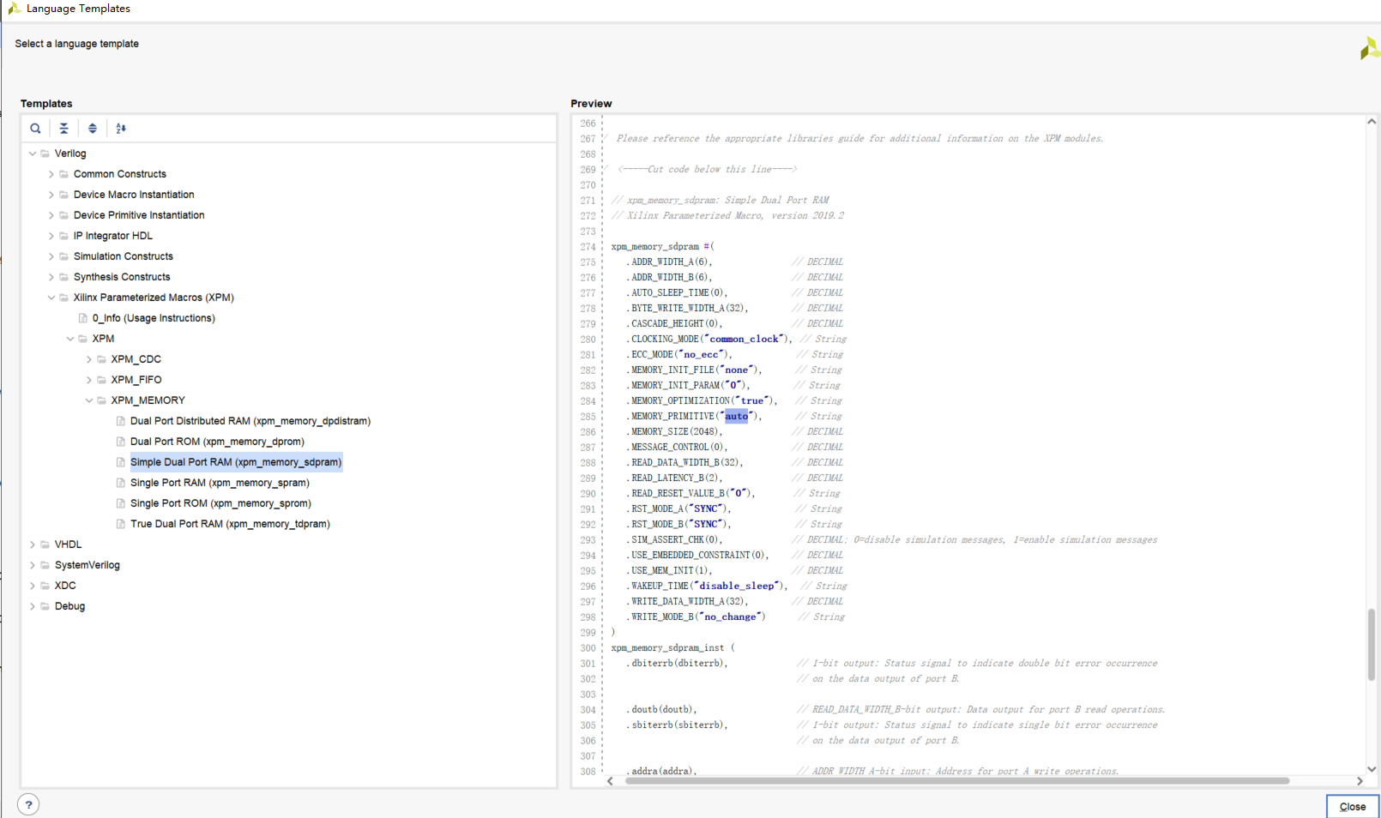The height and width of the screenshot is (818, 1381).
Task: Click the Simple Dual Port RAM file icon
Action: click(121, 462)
